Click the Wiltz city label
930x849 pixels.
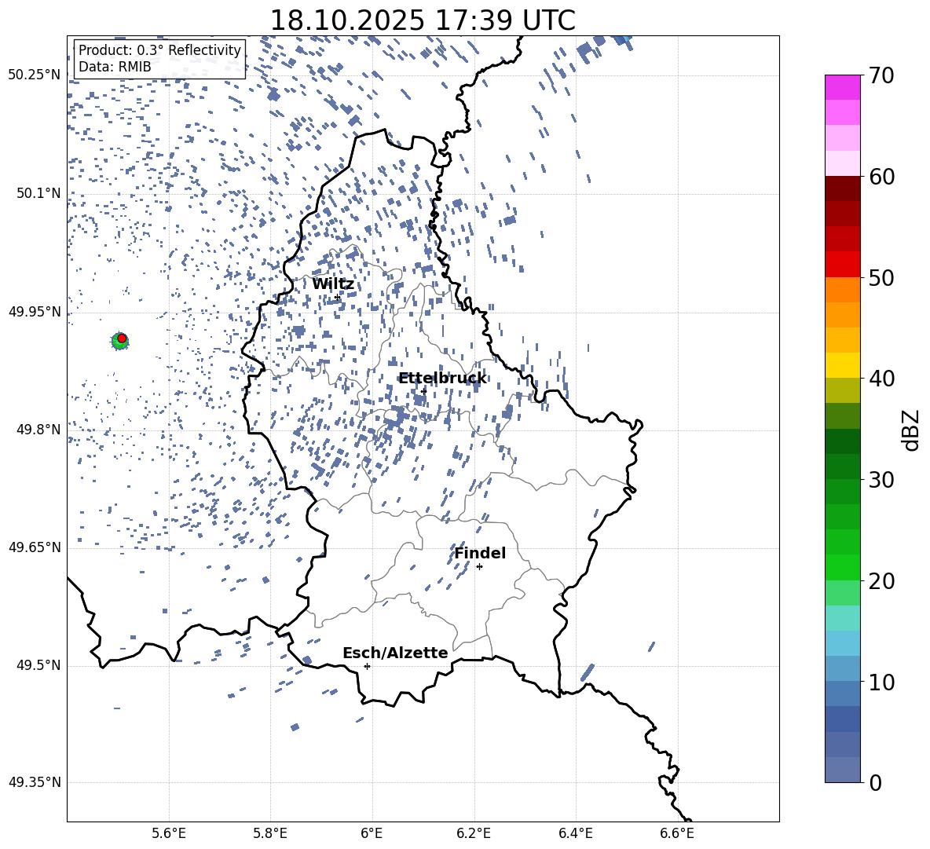click(333, 284)
